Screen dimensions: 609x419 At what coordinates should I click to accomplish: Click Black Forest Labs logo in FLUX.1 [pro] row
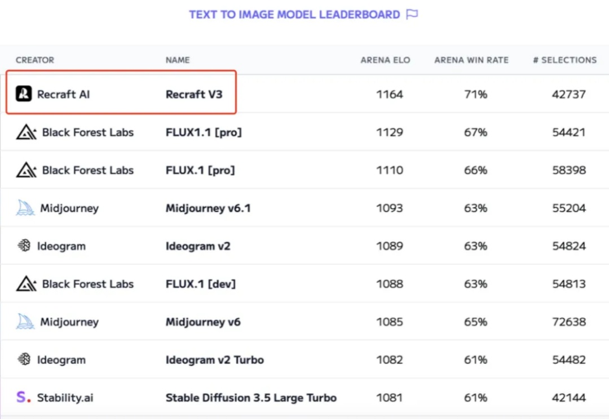coord(26,170)
